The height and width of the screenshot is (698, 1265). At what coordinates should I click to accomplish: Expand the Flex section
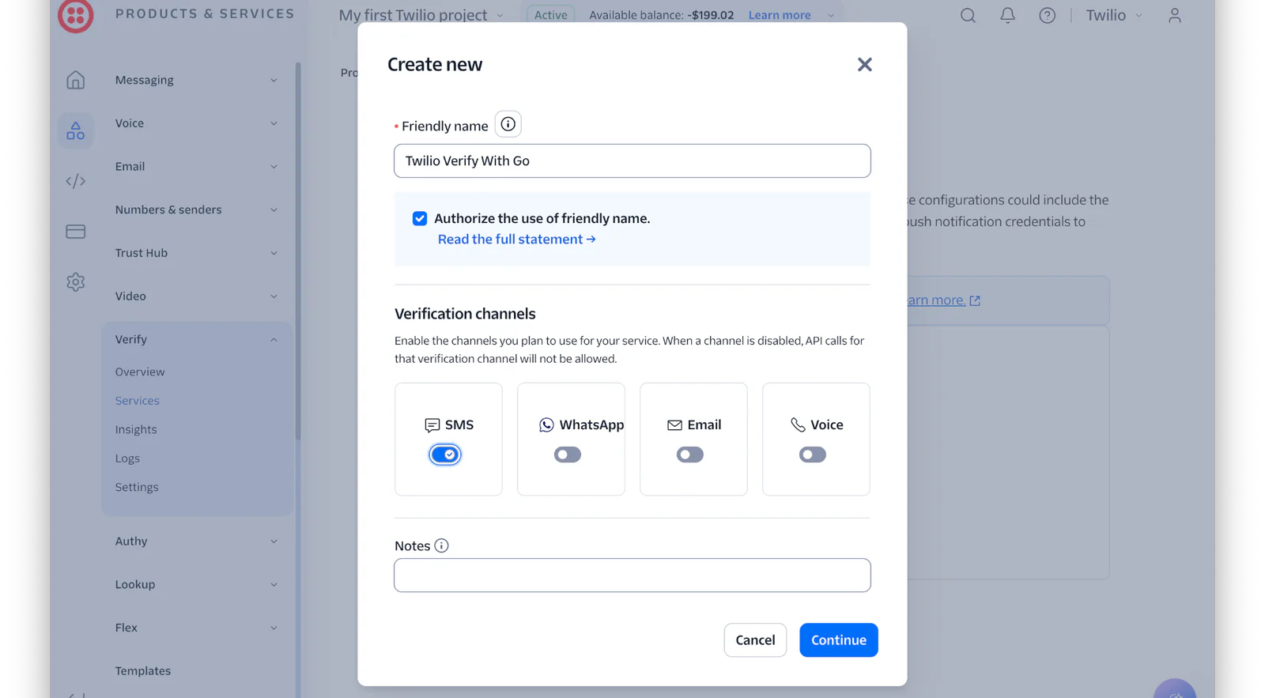(x=196, y=628)
